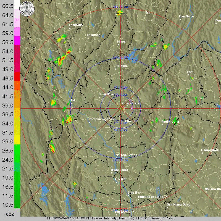
Task: Click the 39.0 legend value
Action: [x=8, y=106]
